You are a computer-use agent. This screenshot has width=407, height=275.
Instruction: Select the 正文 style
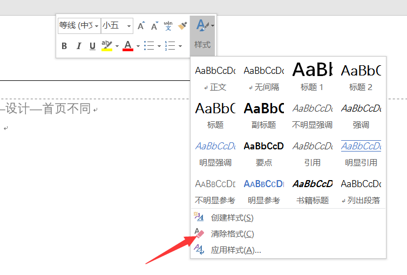click(215, 78)
